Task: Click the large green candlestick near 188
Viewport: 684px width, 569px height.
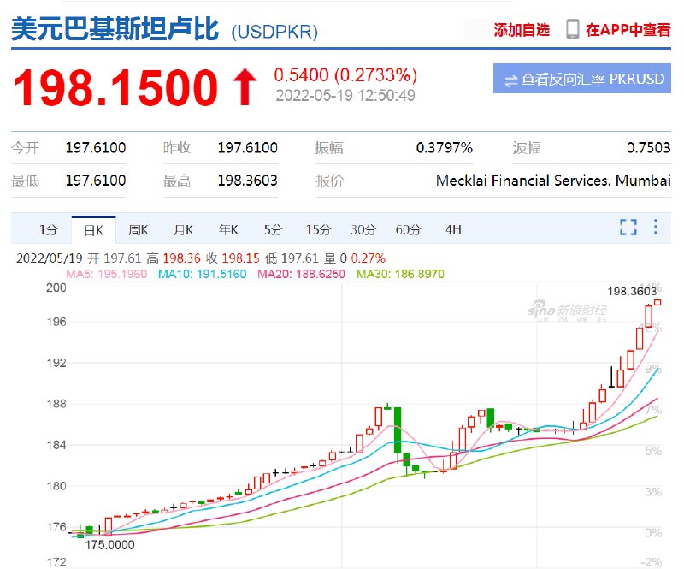Action: coord(398,430)
